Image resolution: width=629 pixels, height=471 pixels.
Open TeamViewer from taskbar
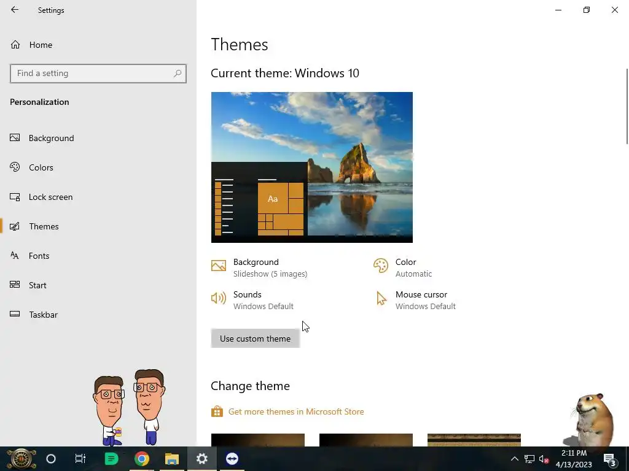click(x=232, y=459)
